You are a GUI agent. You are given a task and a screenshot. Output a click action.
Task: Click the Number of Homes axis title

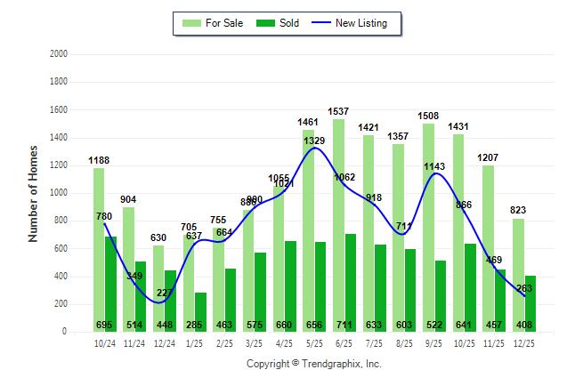(x=33, y=193)
